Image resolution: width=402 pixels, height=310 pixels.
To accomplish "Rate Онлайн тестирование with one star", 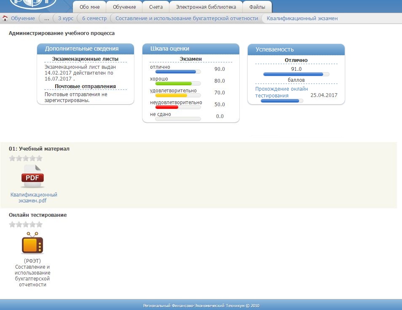I will [x=12, y=224].
